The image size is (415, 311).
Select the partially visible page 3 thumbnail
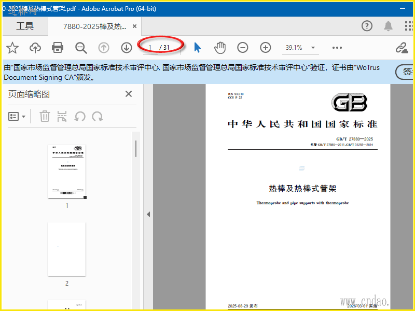coord(67,305)
